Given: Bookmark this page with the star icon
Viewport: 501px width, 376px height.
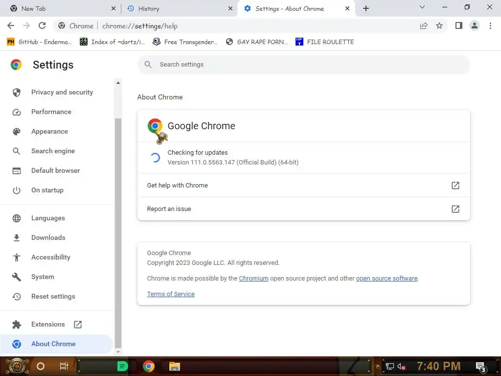Looking at the screenshot, I should (x=439, y=26).
